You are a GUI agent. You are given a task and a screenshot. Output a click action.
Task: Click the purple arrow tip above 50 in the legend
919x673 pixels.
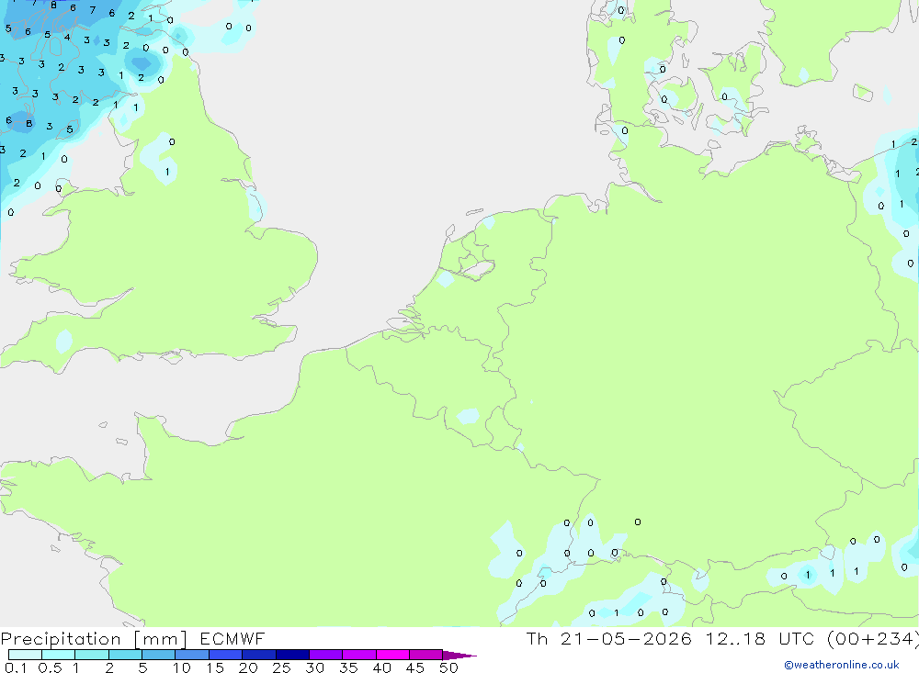459,656
